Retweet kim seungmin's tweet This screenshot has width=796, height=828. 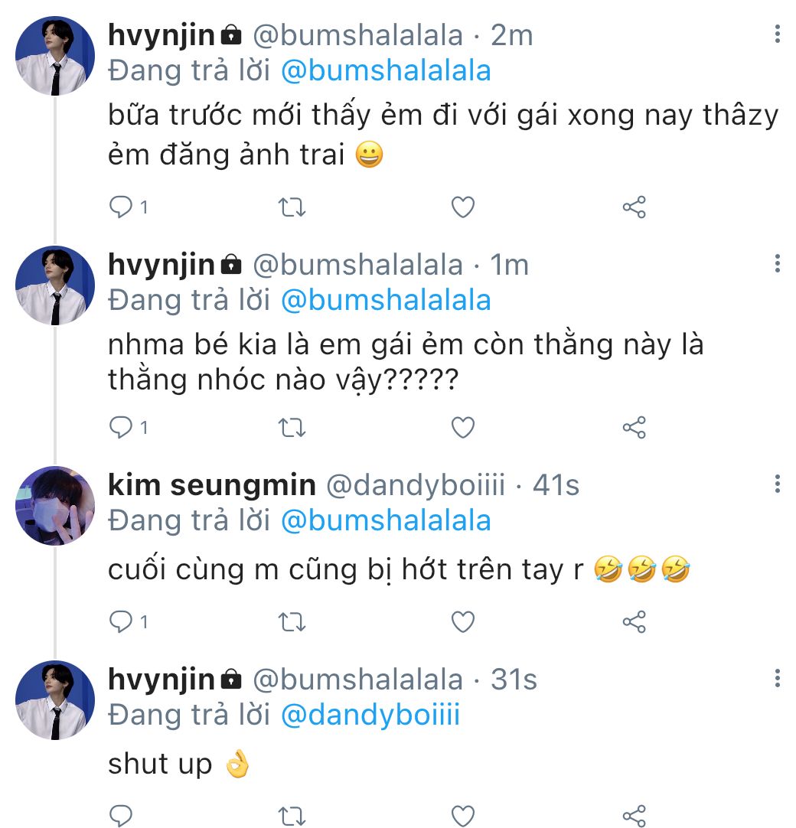click(x=292, y=622)
